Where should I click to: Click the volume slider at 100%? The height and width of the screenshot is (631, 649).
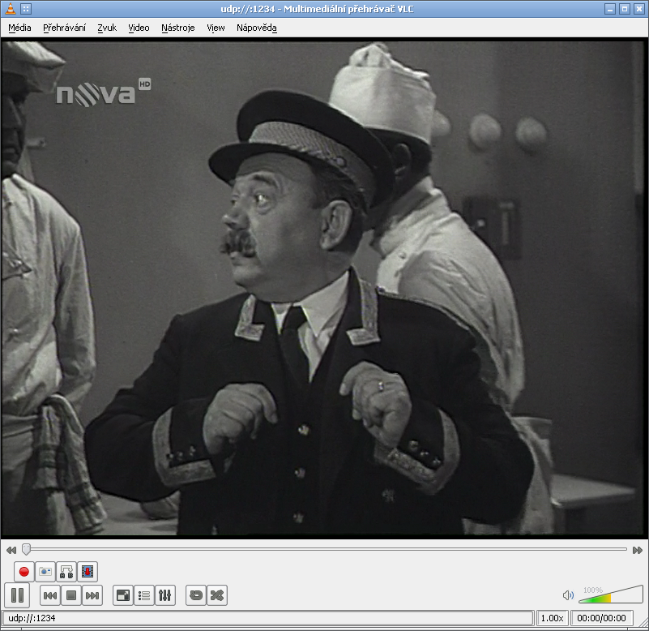pos(611,595)
